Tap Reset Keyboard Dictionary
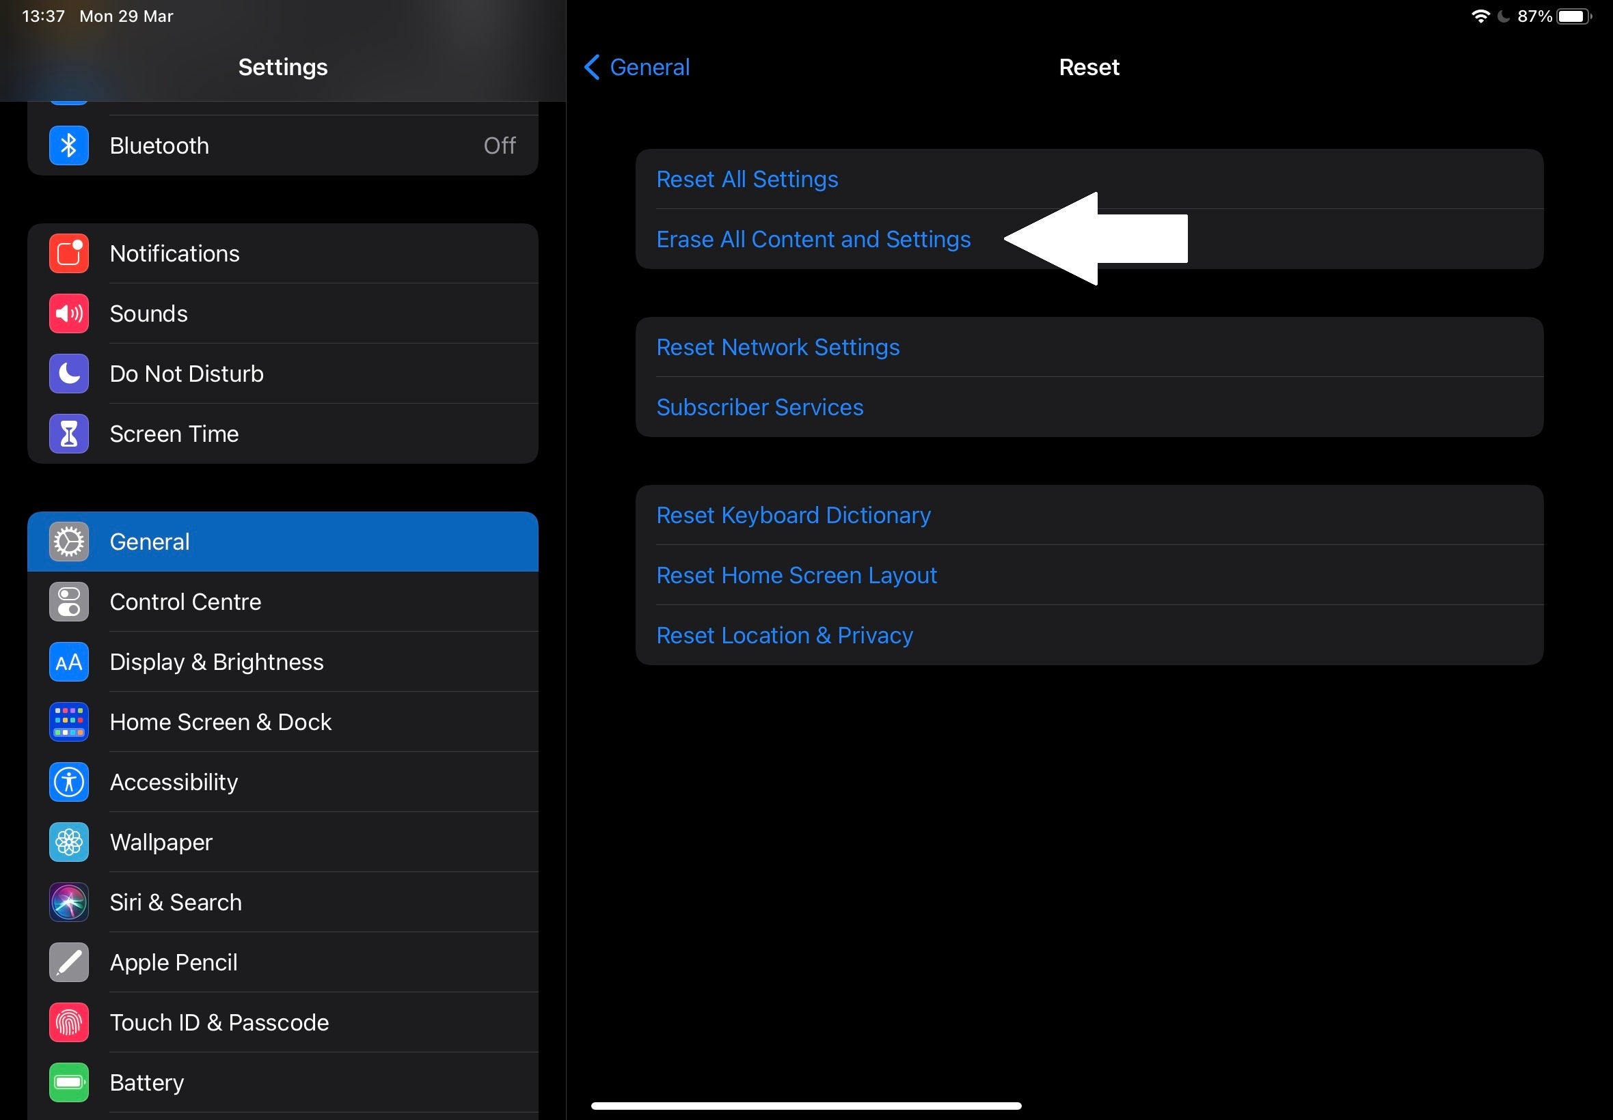This screenshot has height=1120, width=1613. (x=1089, y=515)
